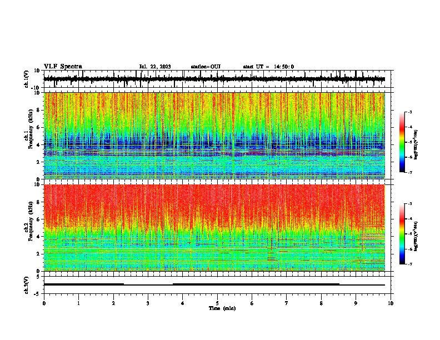The image size is (440, 340).
Task: Click the date label "Jul. 22, 2023"
Action: [155, 67]
